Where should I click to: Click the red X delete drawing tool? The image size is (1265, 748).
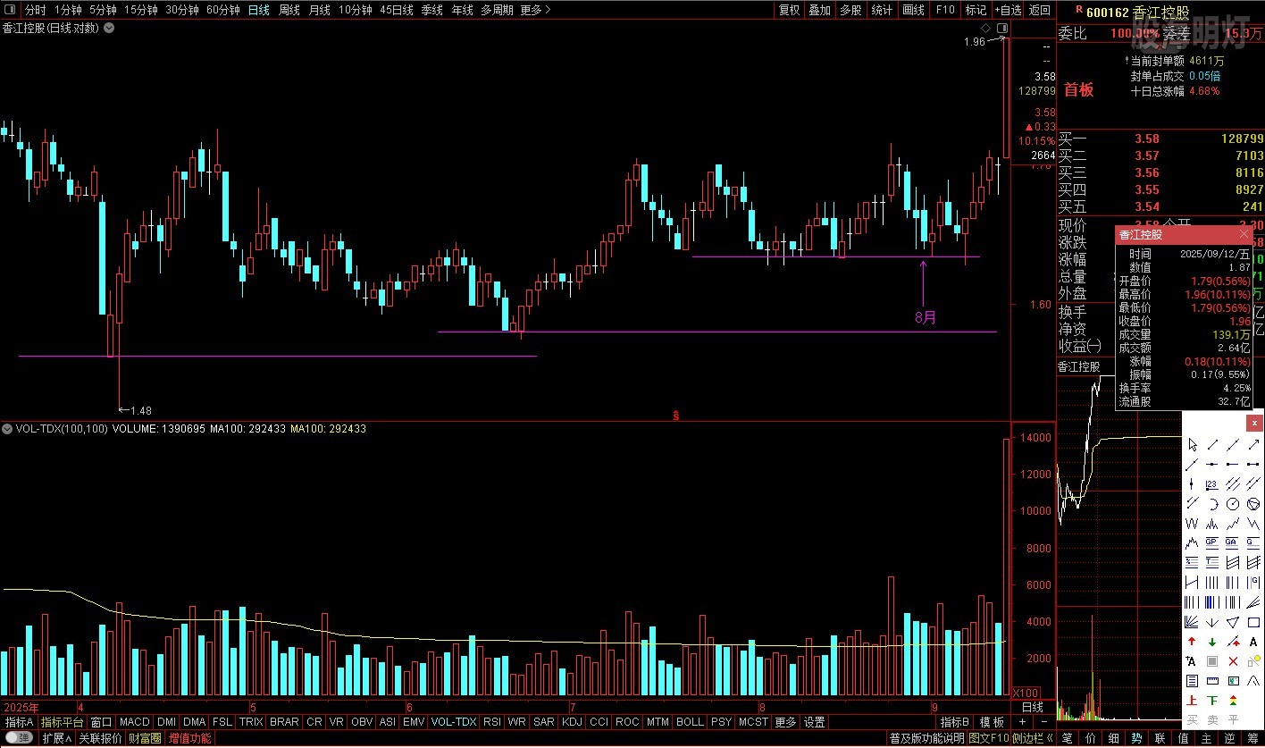[x=1233, y=661]
